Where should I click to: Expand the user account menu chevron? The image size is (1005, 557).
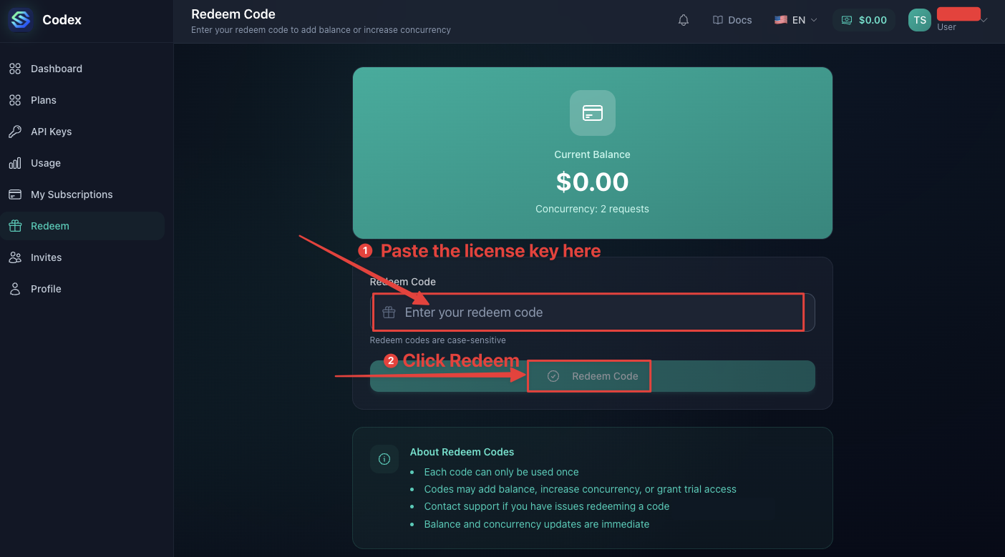click(x=984, y=20)
